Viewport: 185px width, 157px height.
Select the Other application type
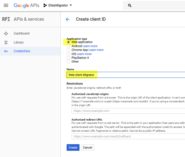pos(68,62)
